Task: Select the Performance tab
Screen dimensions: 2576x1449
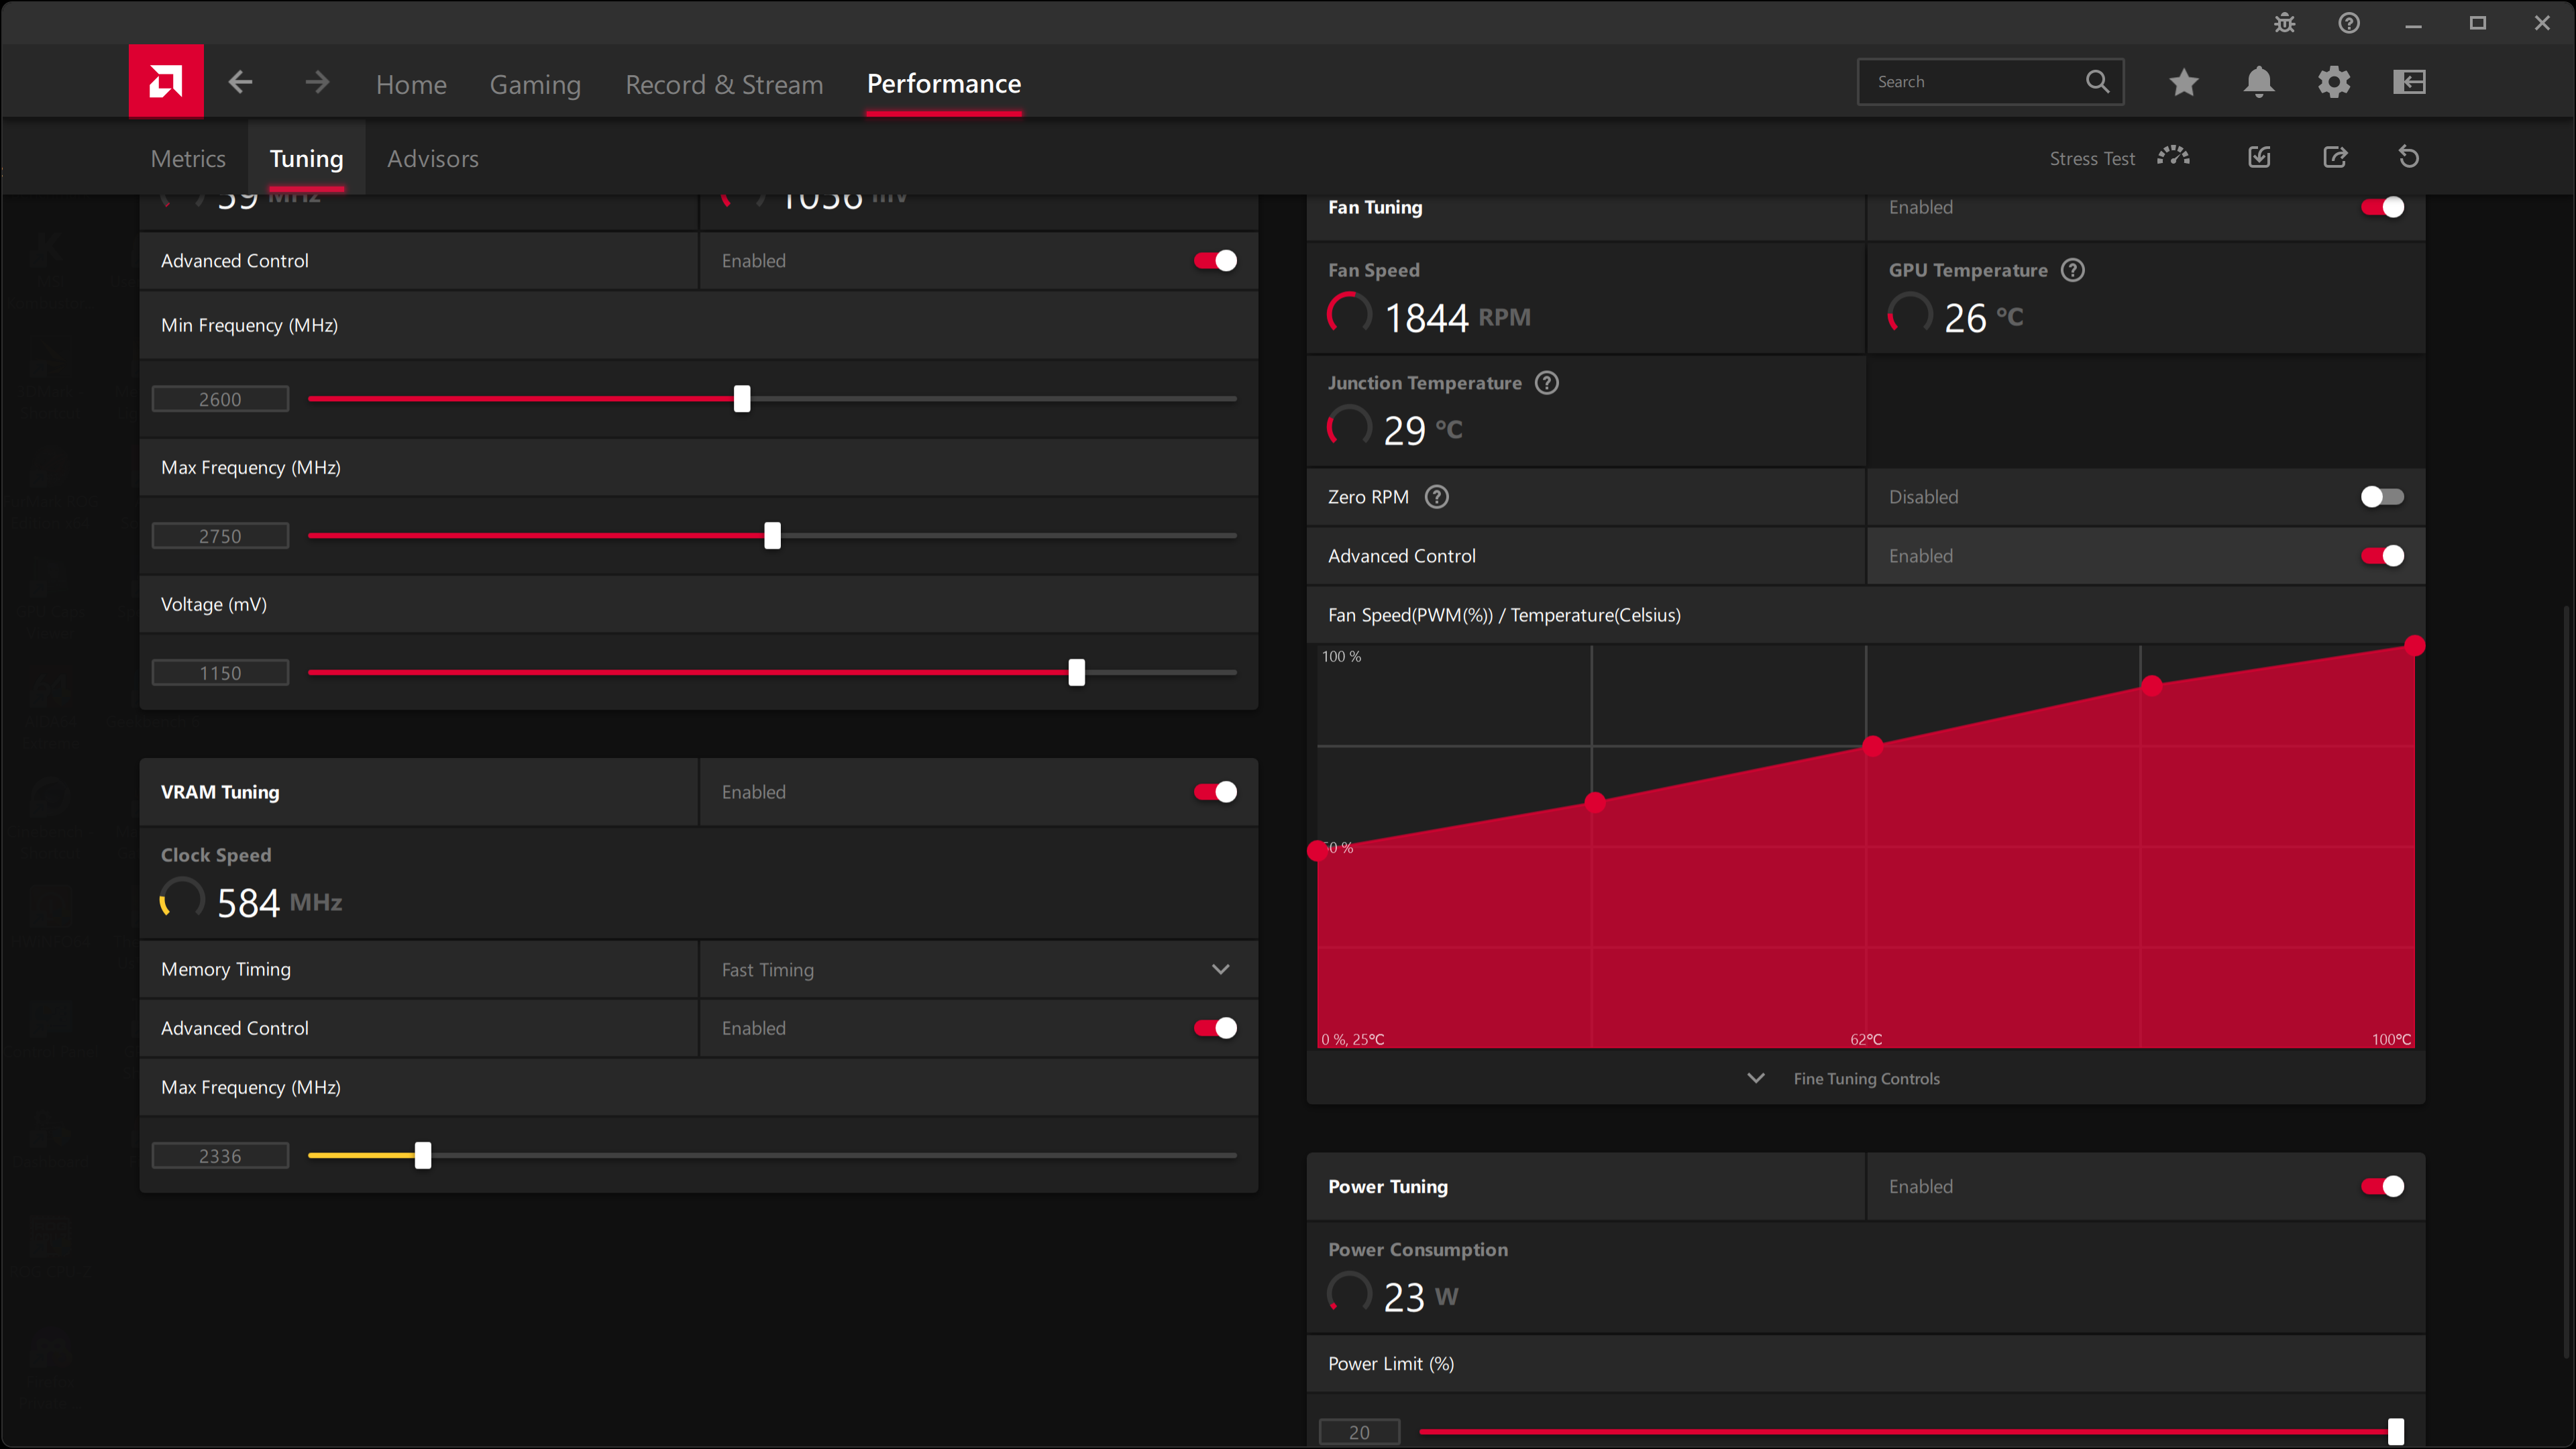Action: pyautogui.click(x=944, y=84)
